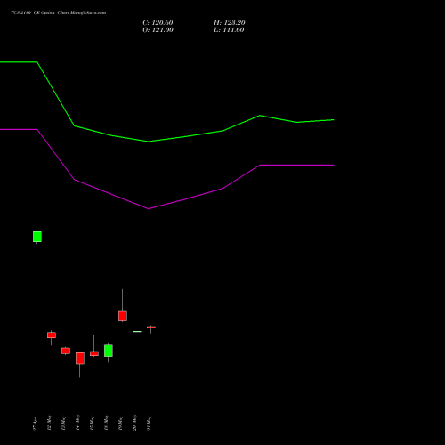Viewport: 445px width, 445px height.
Task: Select the small red candlestick for 15 May
Action: coord(94,353)
